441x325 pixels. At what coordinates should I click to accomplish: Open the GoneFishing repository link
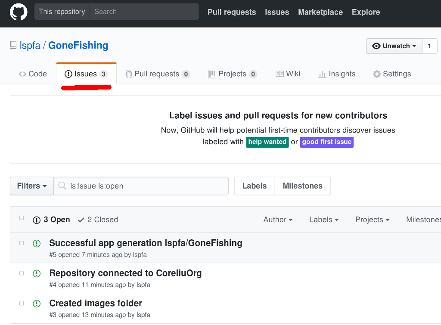tap(78, 45)
